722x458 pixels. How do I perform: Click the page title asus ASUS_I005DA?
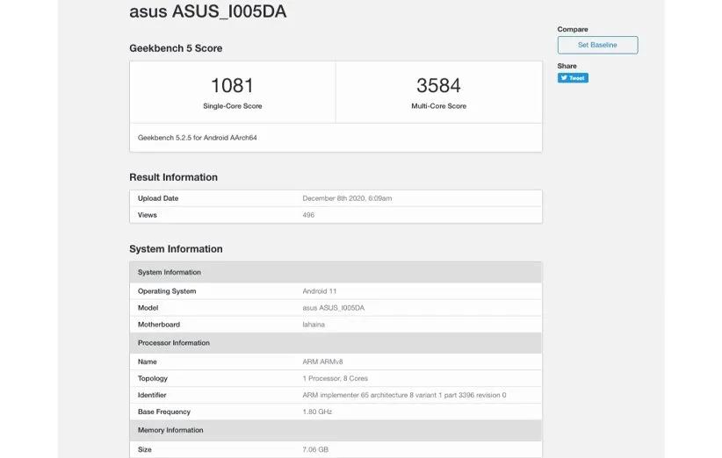coord(207,12)
